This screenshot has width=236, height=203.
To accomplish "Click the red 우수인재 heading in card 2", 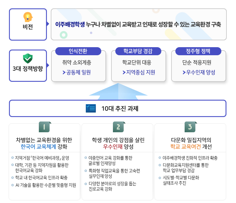I will 113,147.
